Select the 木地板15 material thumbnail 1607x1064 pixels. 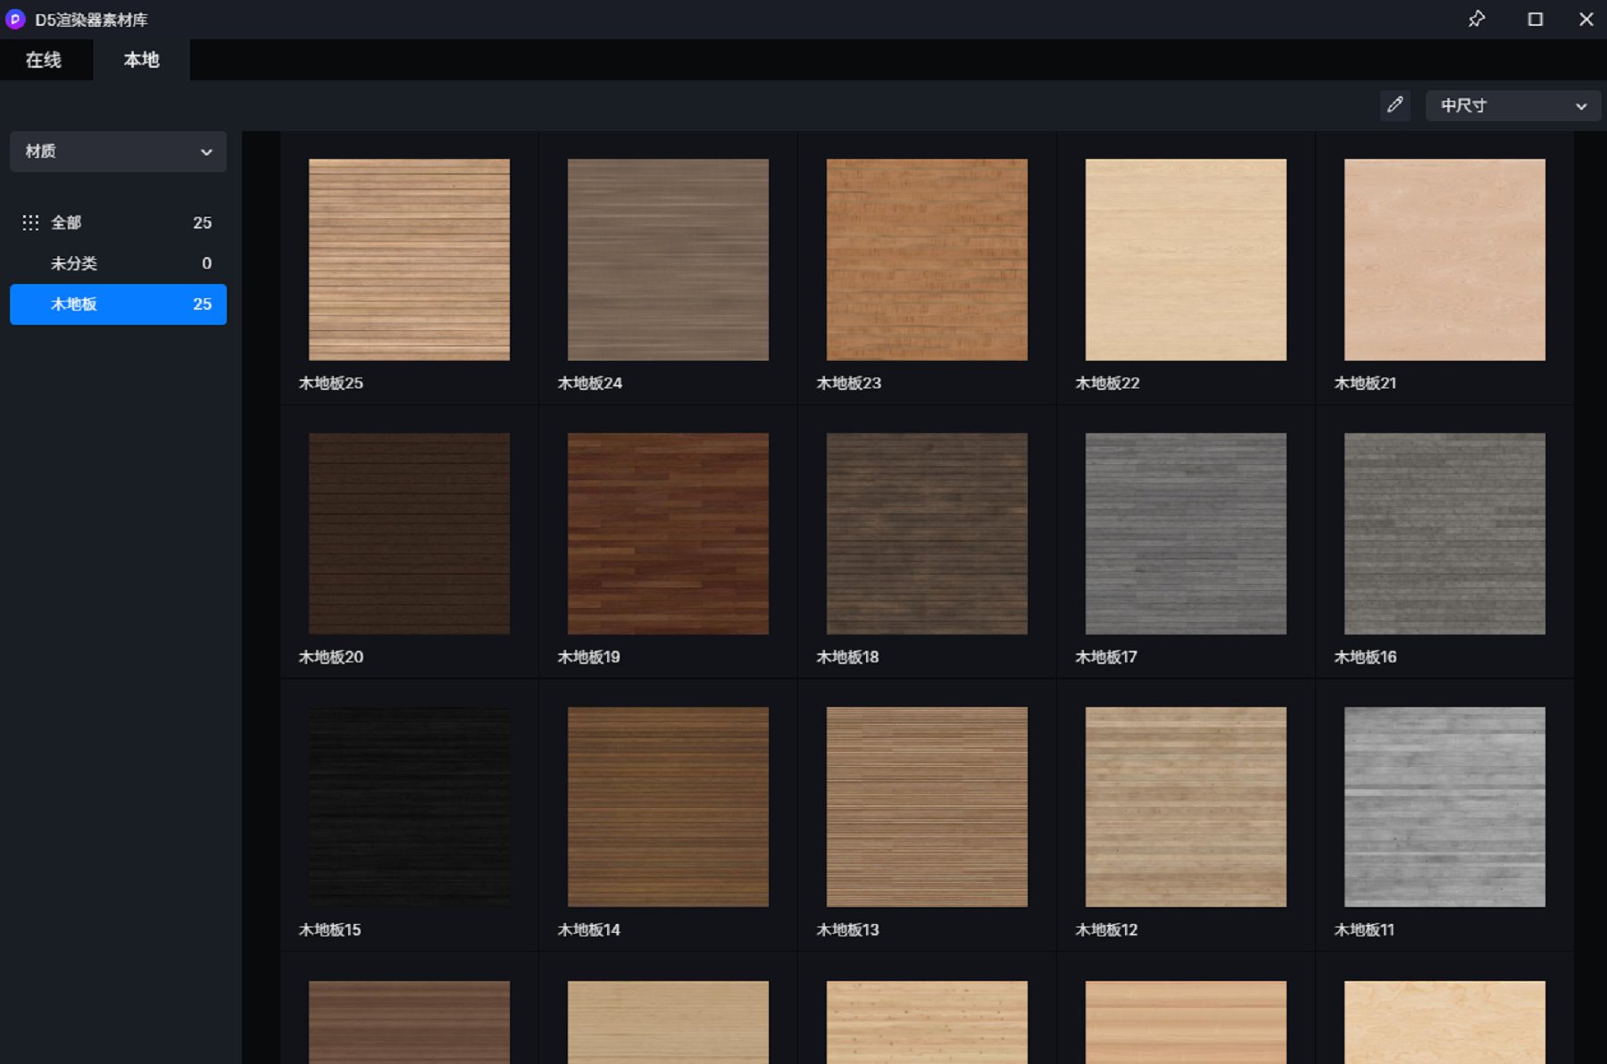[x=409, y=807]
